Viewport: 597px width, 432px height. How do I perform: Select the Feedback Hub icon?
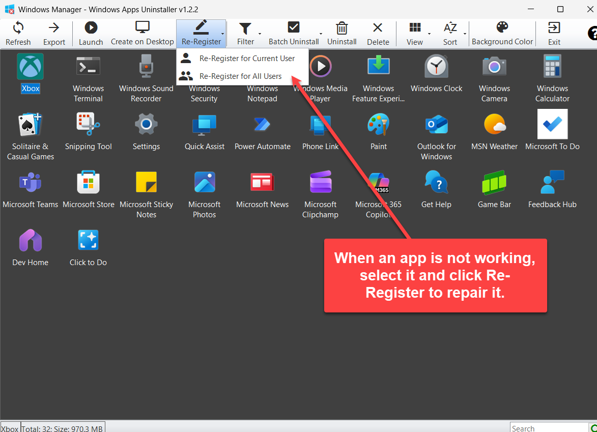click(x=552, y=182)
